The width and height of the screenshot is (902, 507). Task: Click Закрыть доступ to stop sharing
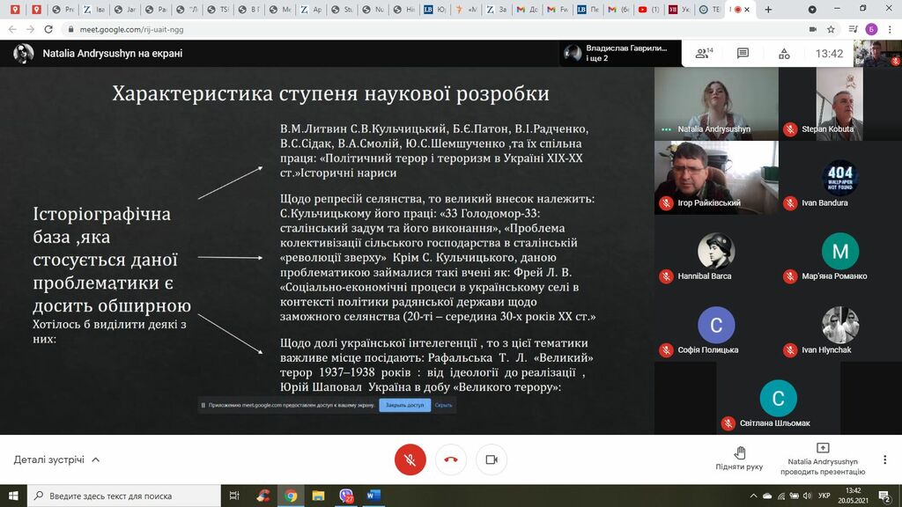[404, 406]
